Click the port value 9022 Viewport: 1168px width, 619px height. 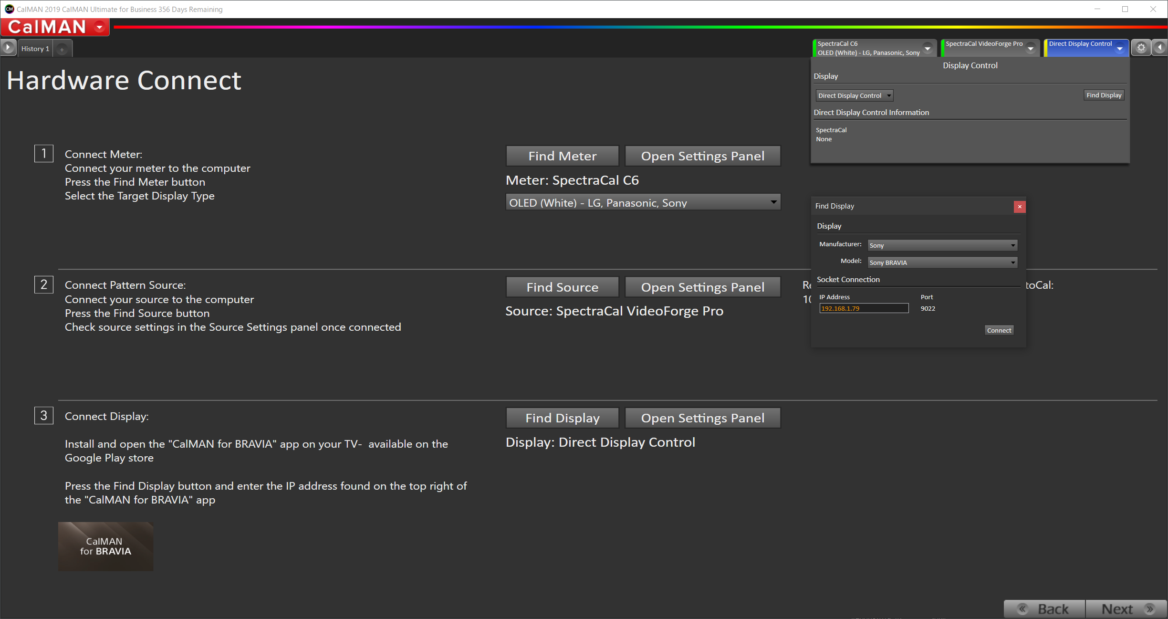[x=928, y=308]
